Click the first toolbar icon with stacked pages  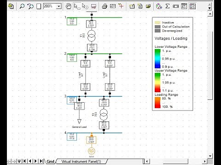click(11, 6)
